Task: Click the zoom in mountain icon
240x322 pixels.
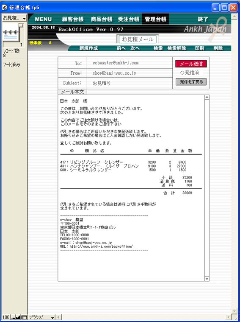Action: click(x=18, y=317)
